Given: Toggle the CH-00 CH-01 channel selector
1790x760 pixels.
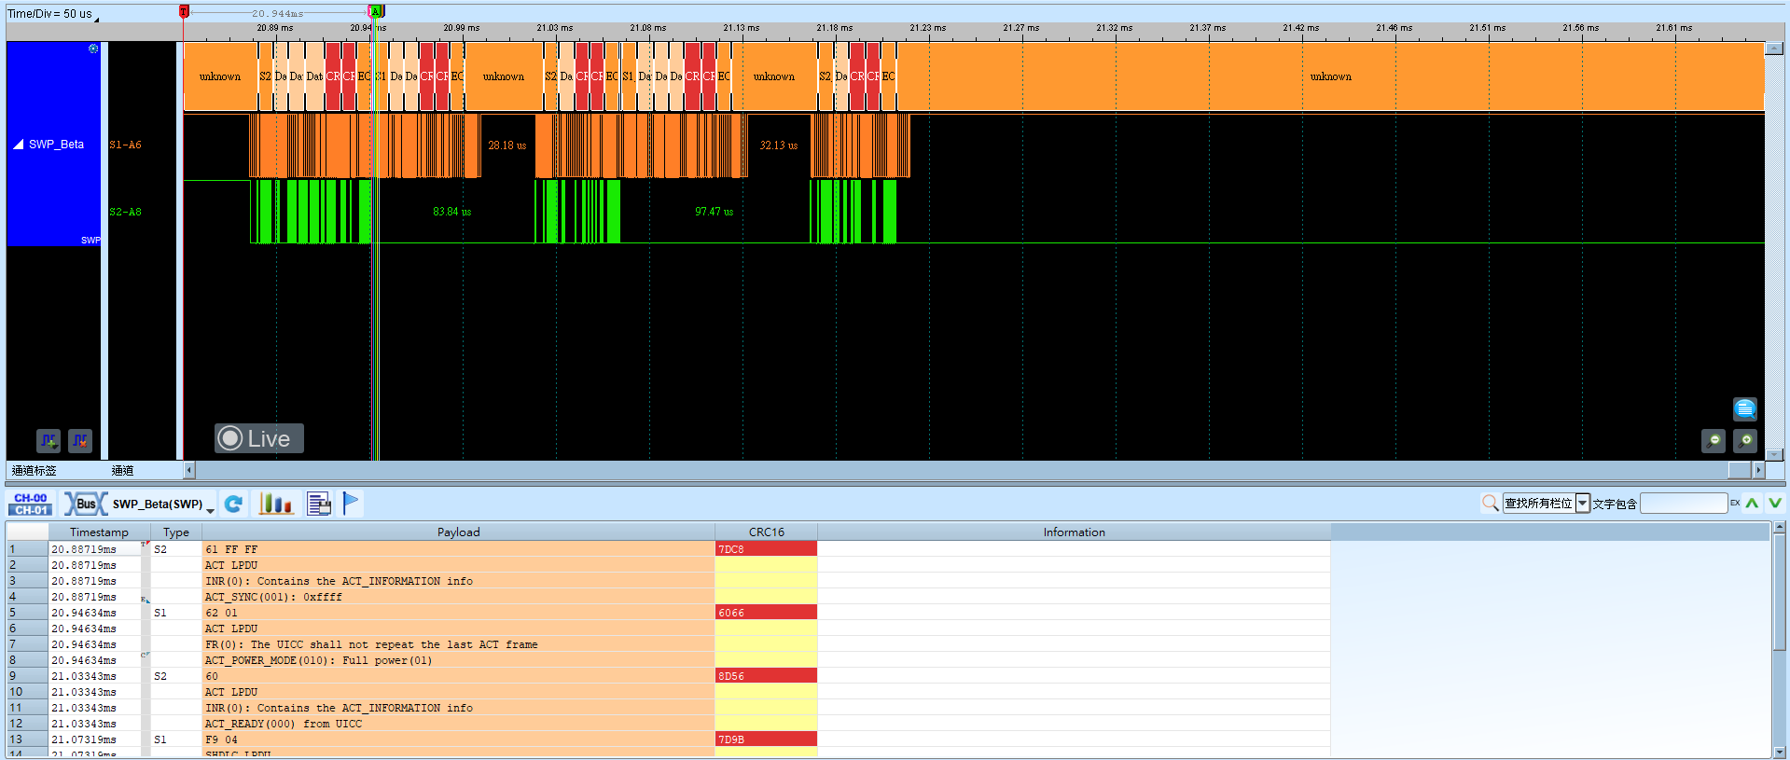Looking at the screenshot, I should tap(31, 504).
